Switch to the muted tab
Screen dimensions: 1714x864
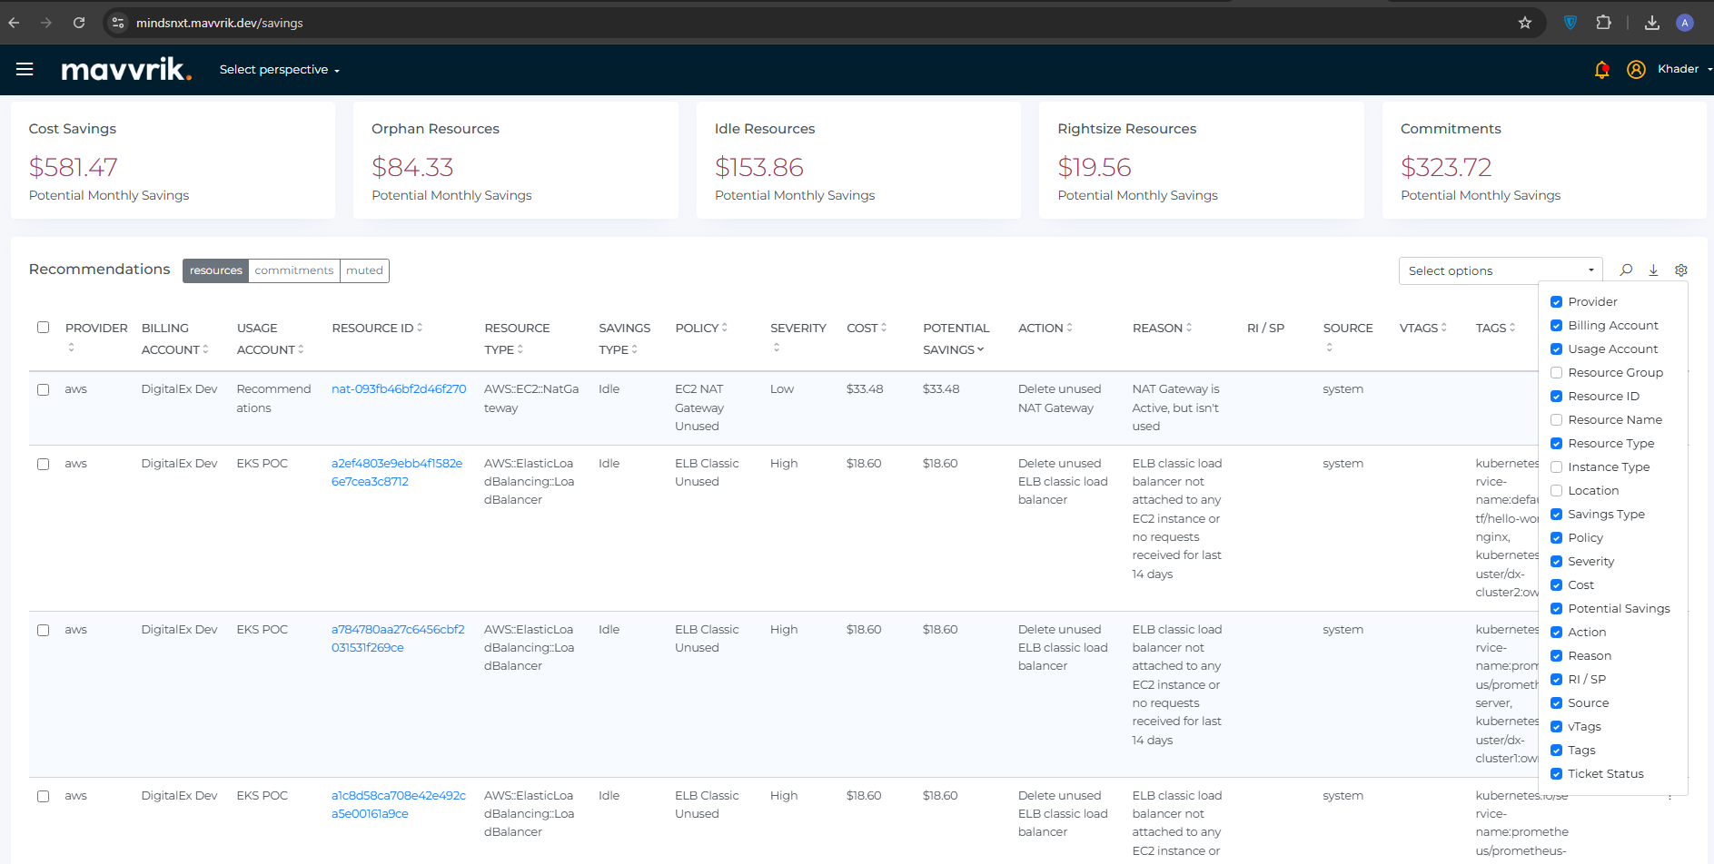point(364,270)
